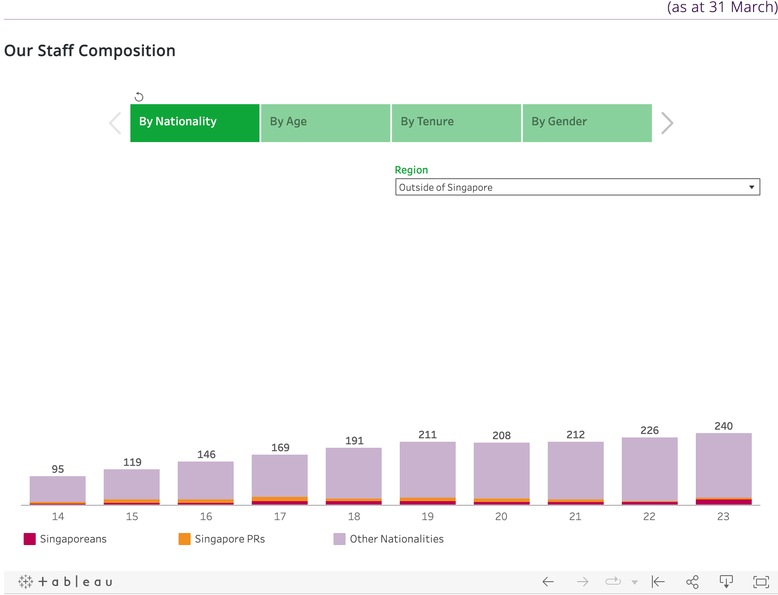778x595 pixels.
Task: Select the year 15 bar
Action: (x=132, y=487)
